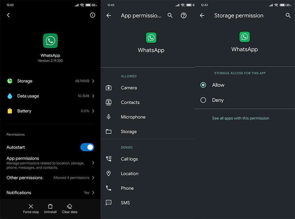Tap Version: 2.19.330 text
Viewport: 295px width, 219px height.
(50, 61)
